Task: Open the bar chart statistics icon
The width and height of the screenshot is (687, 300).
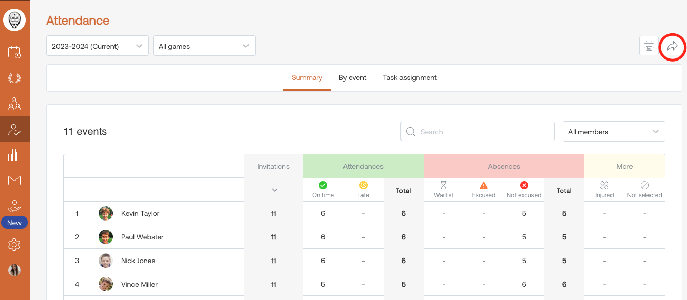Action: [x=14, y=155]
